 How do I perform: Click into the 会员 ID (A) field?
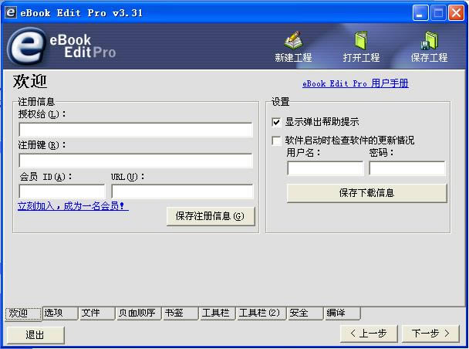(62, 191)
